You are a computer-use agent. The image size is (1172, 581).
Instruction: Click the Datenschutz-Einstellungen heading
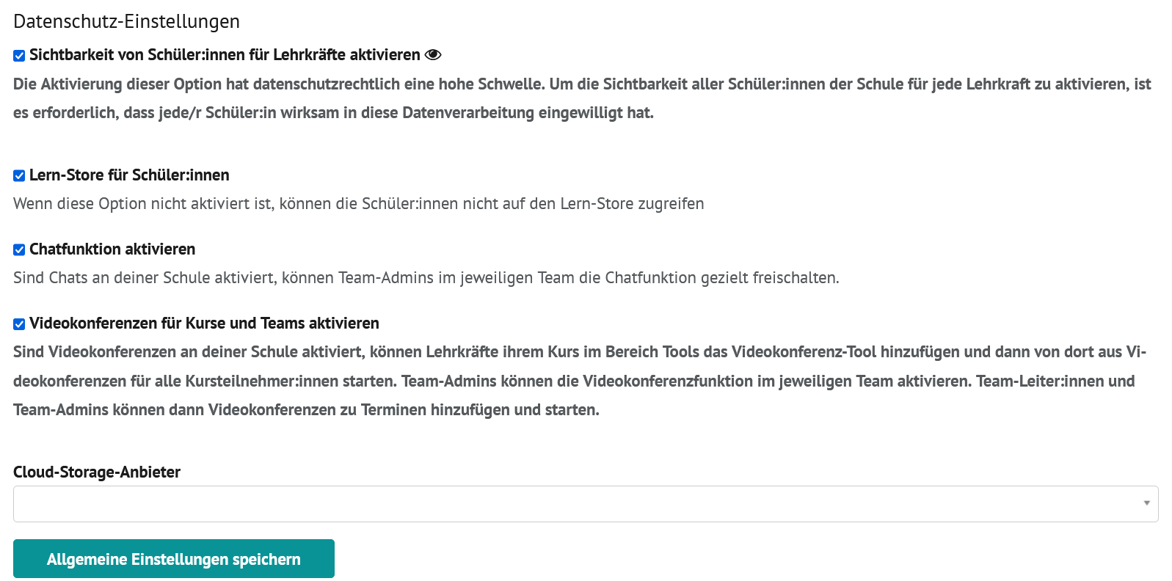[126, 21]
